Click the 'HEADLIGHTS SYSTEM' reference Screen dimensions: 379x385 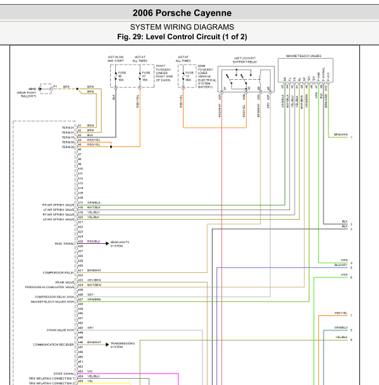pos(120,244)
